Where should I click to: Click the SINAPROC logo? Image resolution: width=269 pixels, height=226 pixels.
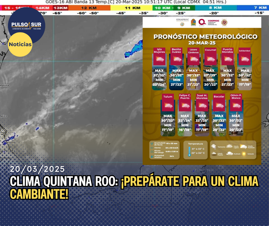pos(182,22)
